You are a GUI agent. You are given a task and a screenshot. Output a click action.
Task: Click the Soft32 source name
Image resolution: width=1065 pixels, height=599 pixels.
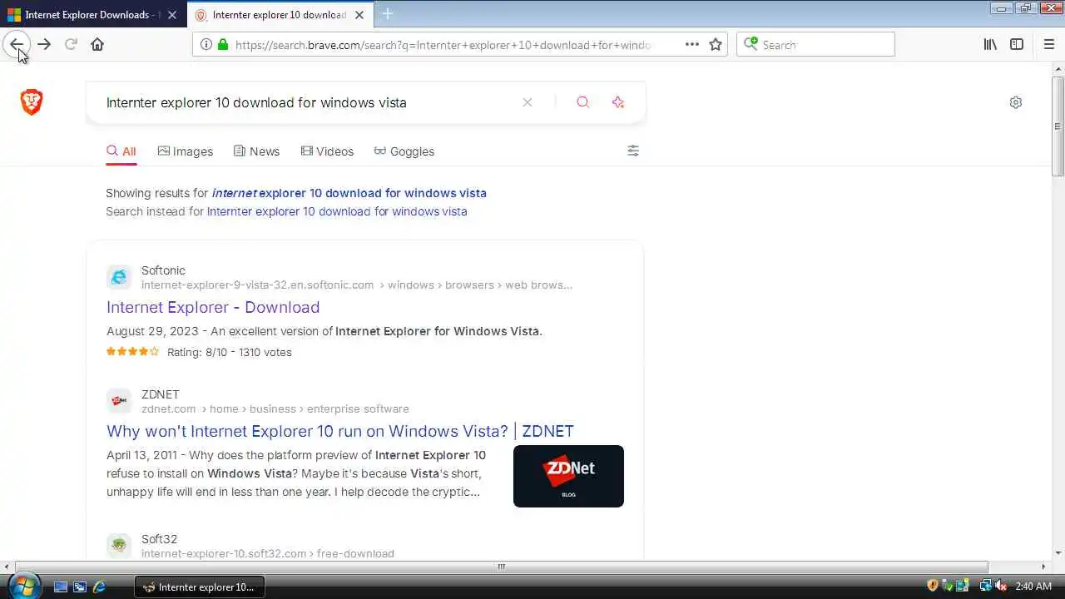tap(159, 539)
